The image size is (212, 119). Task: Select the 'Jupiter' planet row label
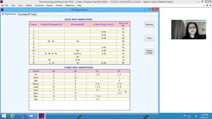point(36,87)
